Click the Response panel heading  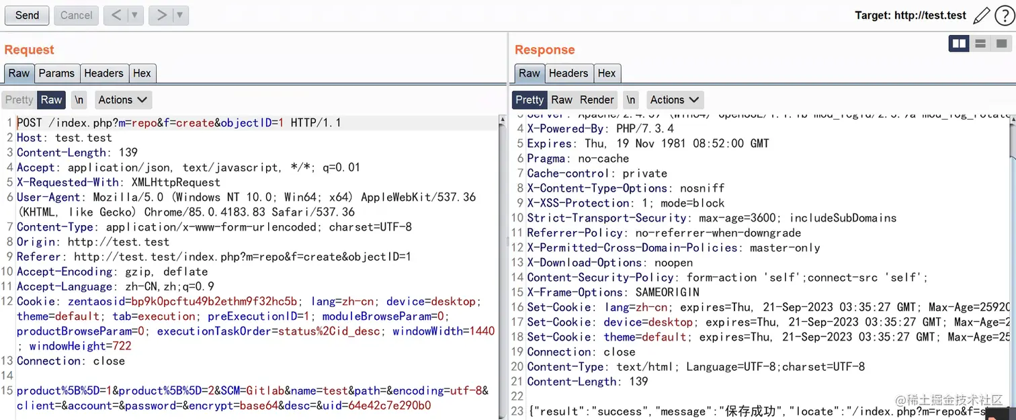(545, 50)
